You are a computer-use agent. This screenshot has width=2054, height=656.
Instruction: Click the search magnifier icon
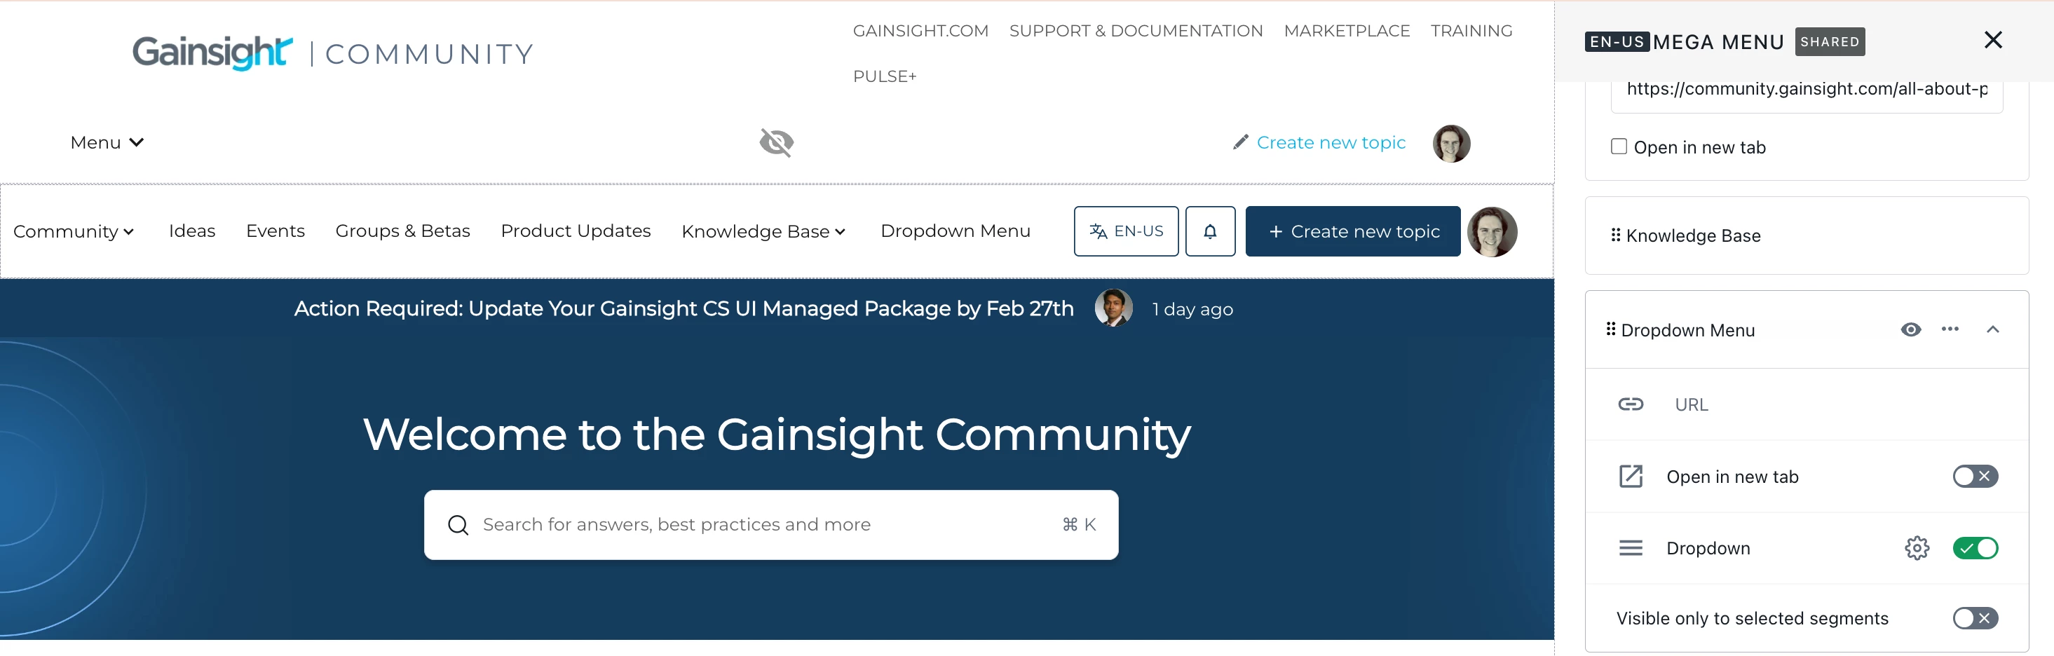click(x=458, y=524)
